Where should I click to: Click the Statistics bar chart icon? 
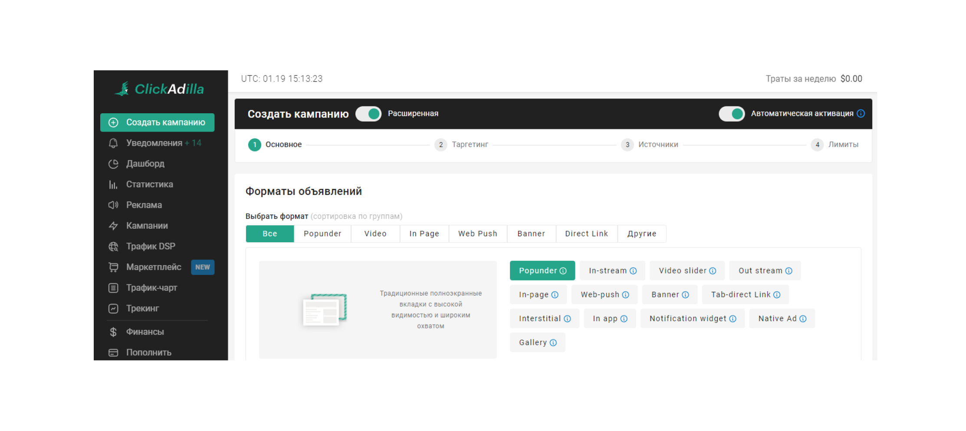pos(113,184)
